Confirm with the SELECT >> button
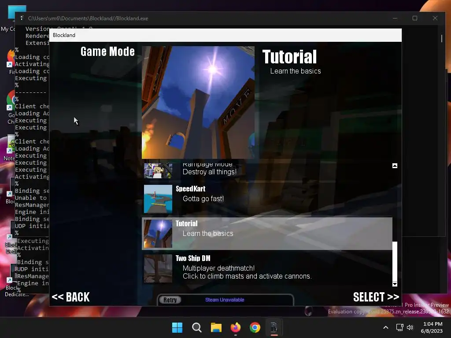Viewport: 451px width, 338px height. pos(376,297)
